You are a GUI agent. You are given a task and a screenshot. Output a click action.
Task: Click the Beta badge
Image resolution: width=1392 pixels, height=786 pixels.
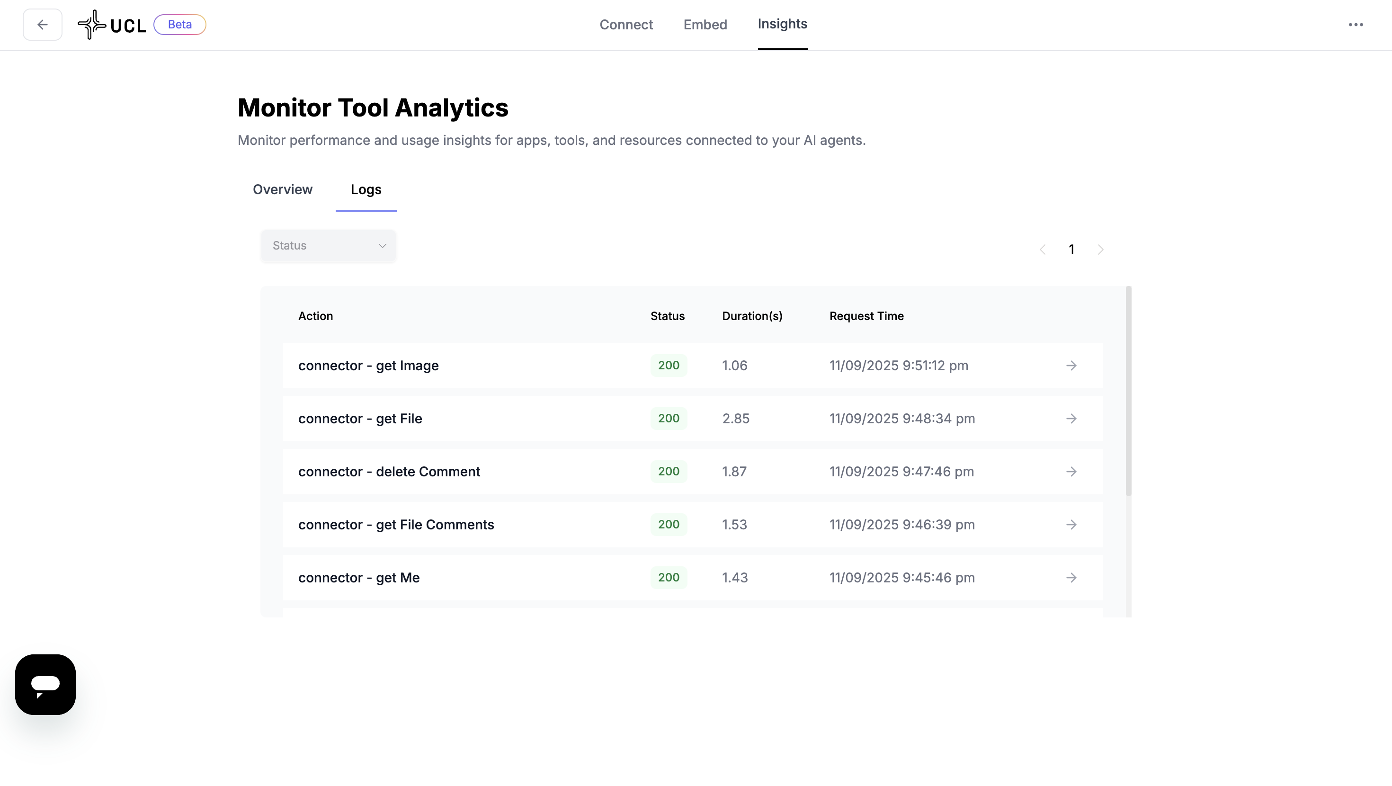point(180,25)
